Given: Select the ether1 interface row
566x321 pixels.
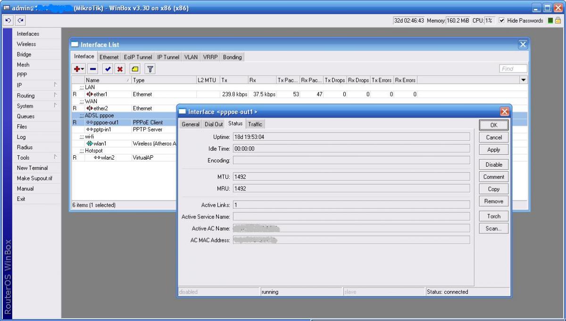Looking at the screenshot, I should coord(100,94).
